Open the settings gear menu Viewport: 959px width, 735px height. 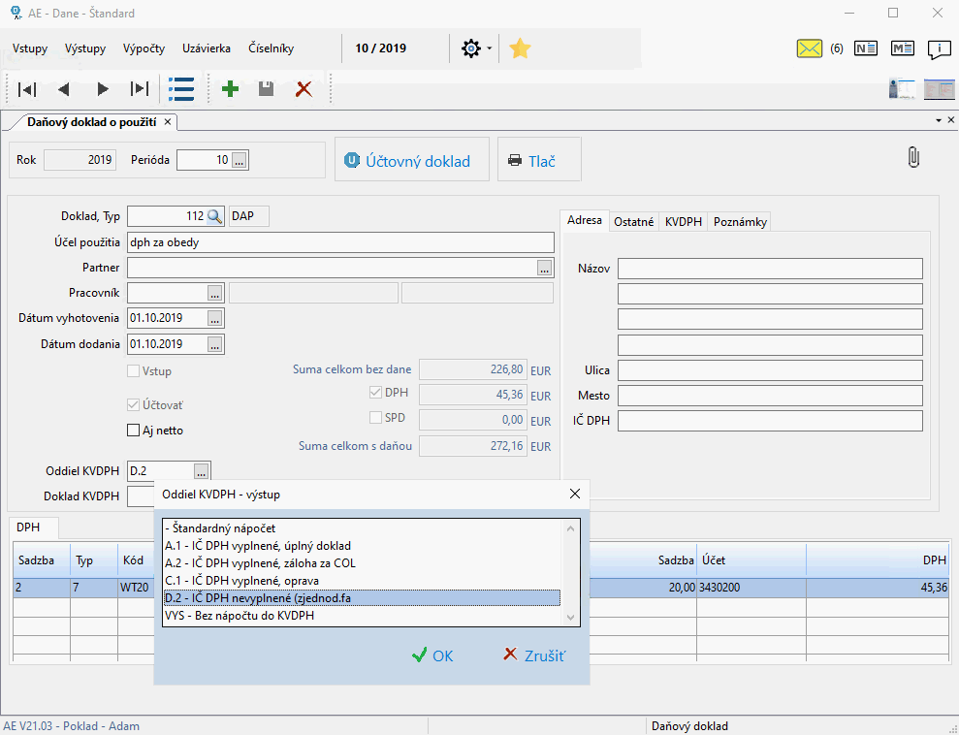click(x=471, y=48)
